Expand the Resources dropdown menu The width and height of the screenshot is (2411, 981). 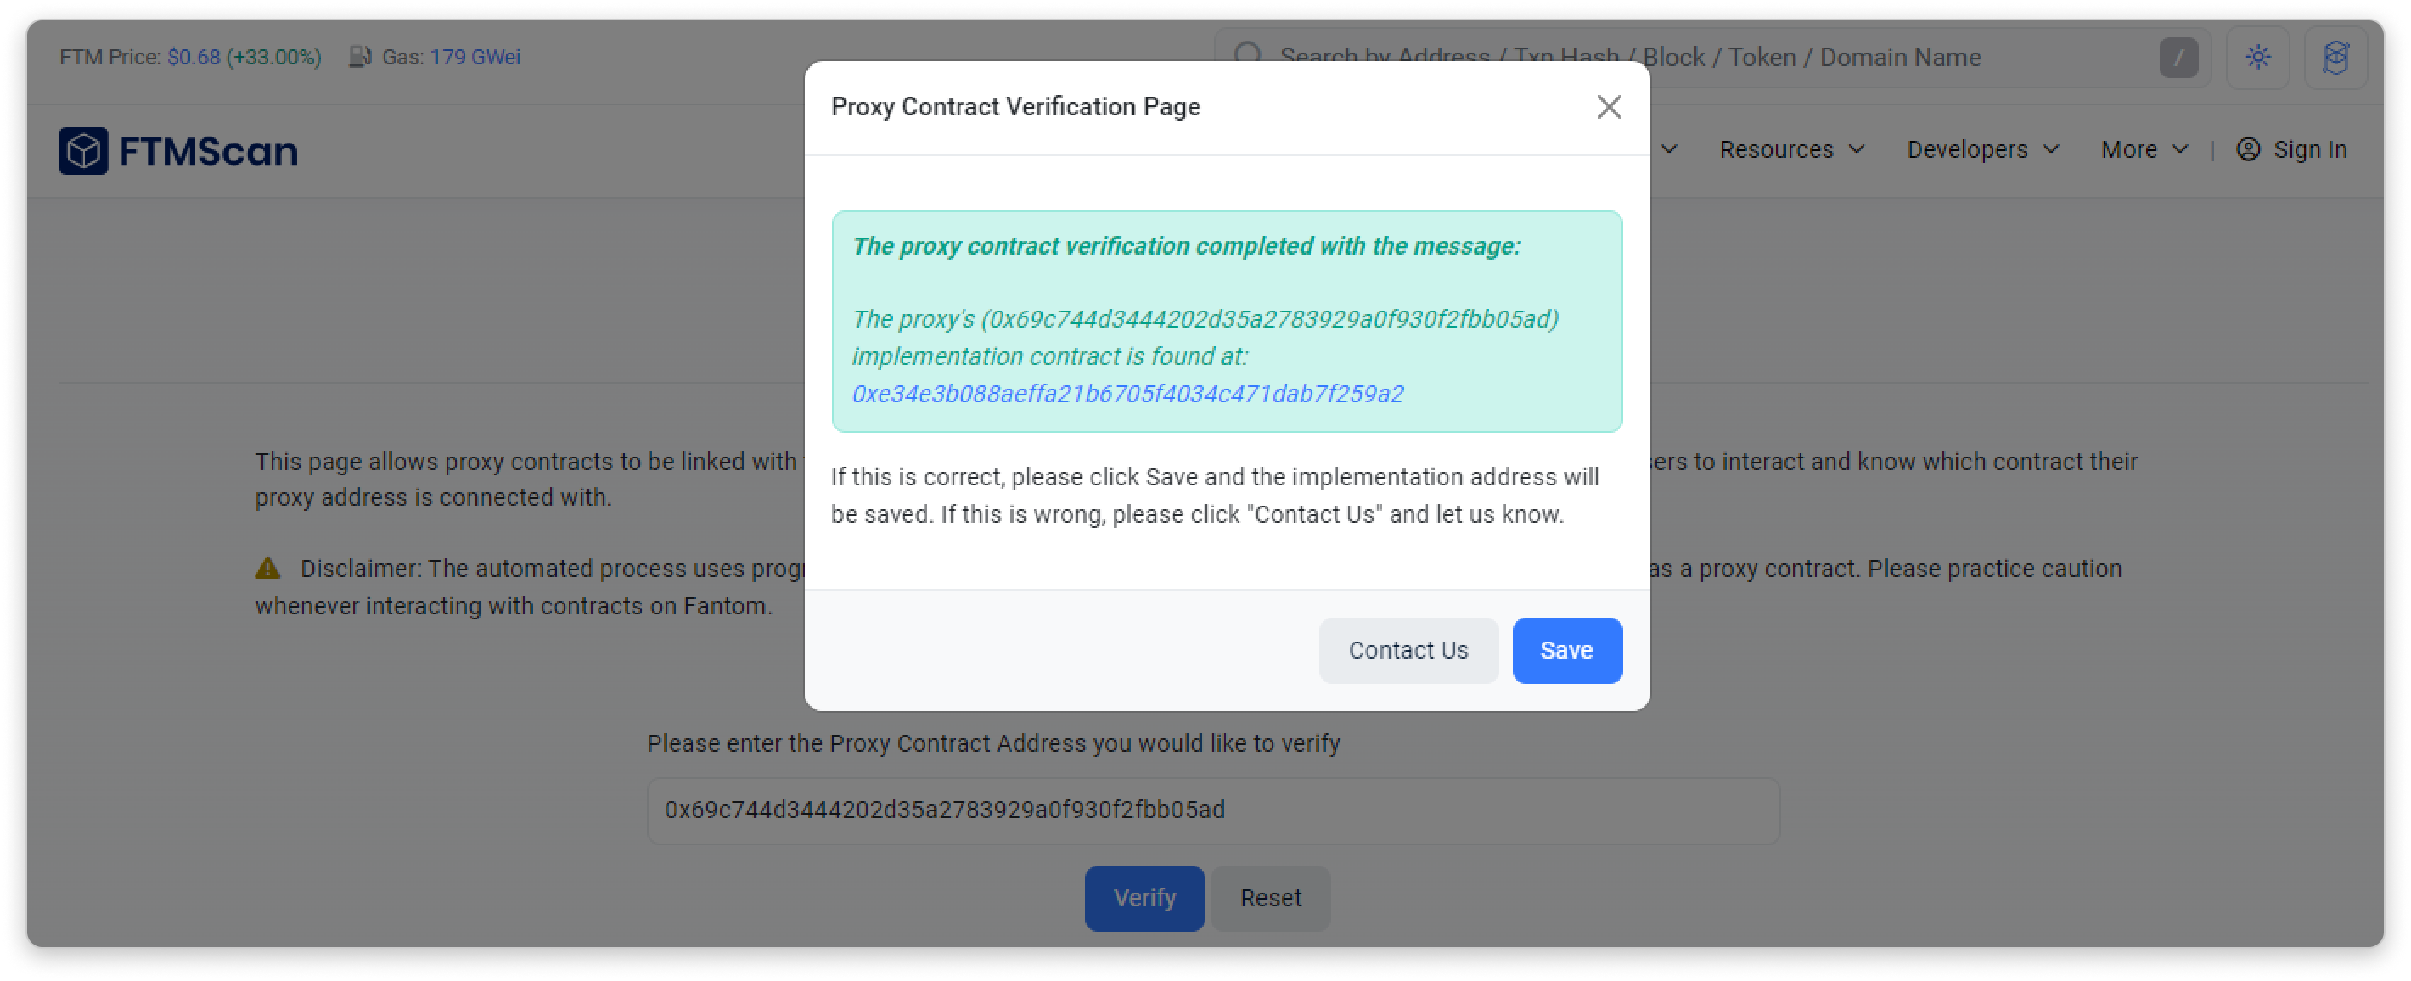1791,149
